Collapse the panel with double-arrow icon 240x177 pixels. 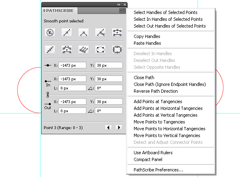pyautogui.click(x=119, y=4)
